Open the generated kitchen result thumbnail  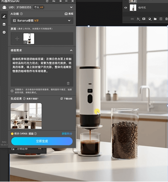coord(26,116)
